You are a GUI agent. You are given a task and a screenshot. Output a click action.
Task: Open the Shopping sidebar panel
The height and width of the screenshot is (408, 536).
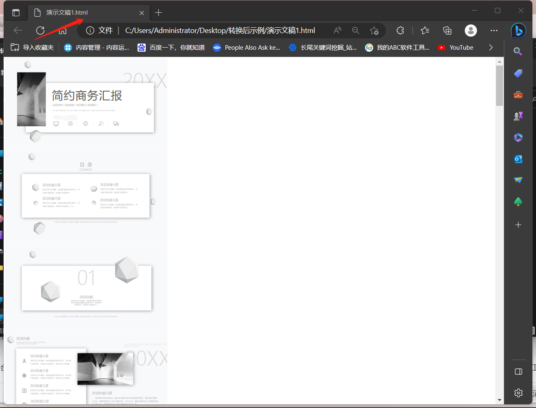[518, 73]
